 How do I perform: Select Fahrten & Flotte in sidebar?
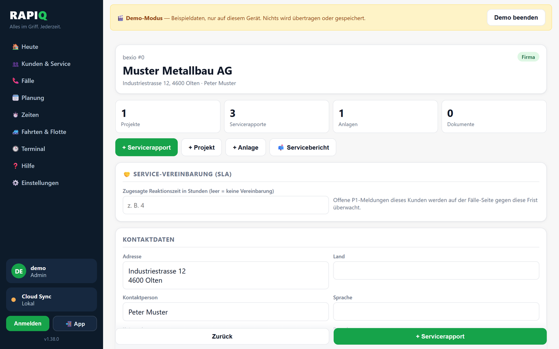coord(52,132)
